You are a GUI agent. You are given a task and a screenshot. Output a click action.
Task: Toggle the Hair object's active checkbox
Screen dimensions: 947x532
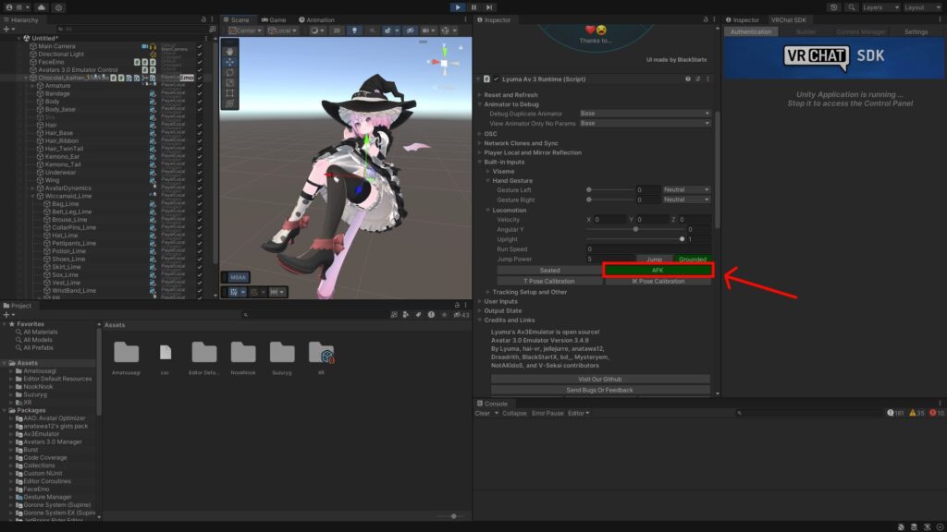[200, 125]
